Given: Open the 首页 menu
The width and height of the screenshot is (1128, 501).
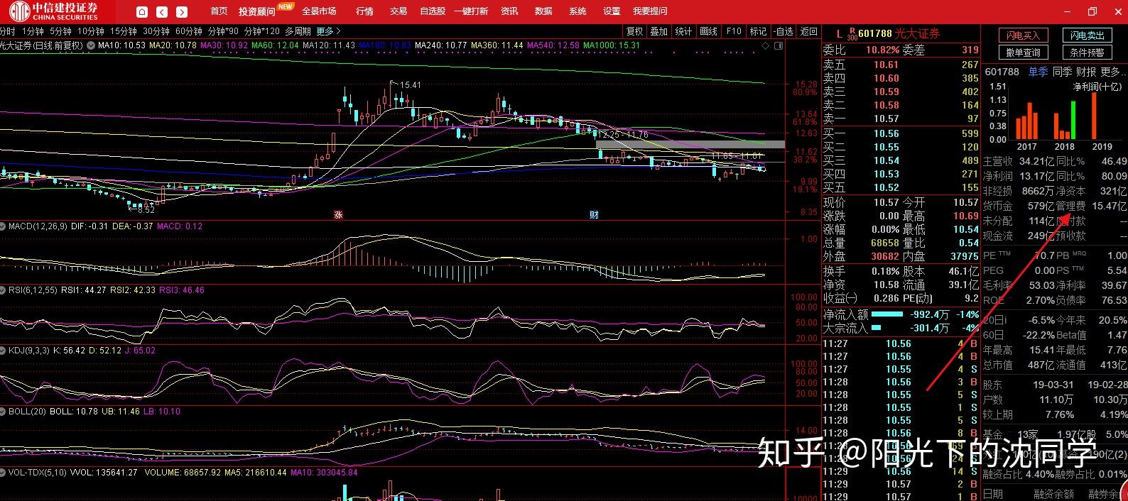Looking at the screenshot, I should point(219,11).
